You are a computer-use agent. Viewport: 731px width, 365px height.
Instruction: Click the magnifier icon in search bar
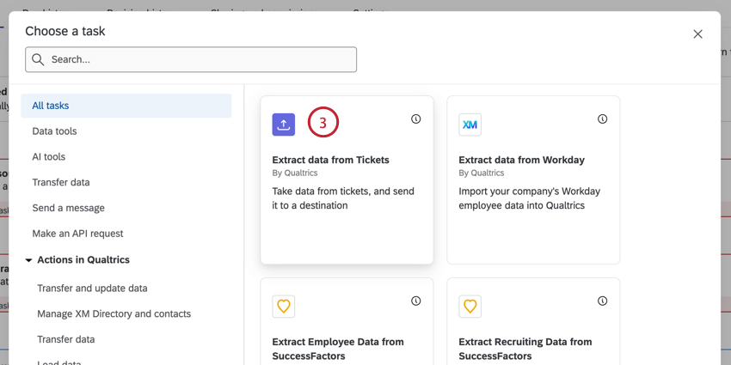point(38,60)
